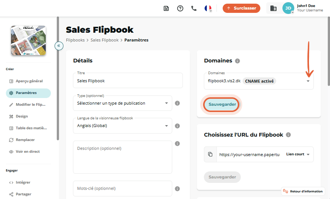Image resolution: width=330 pixels, height=199 pixels.
Task: Collapse the sidebar with double chevron
Action: 59,46
